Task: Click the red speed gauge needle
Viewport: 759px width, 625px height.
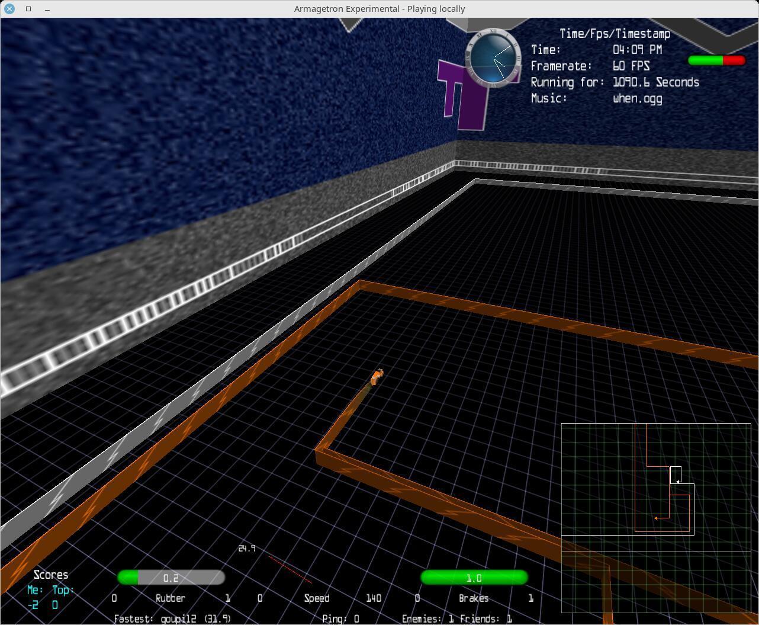Action: (x=290, y=569)
